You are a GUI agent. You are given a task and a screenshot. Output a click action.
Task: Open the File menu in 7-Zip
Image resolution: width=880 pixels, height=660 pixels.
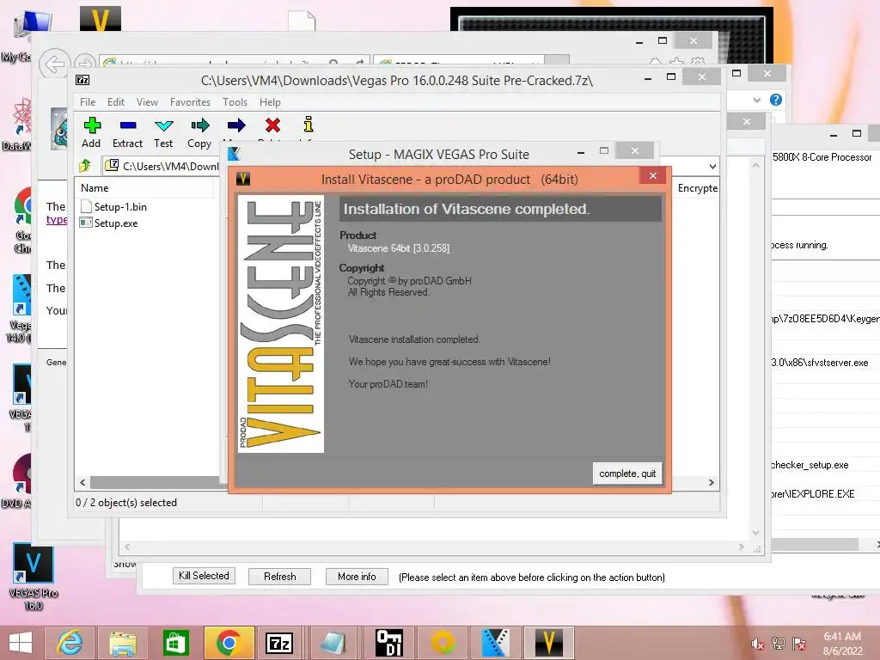point(88,102)
